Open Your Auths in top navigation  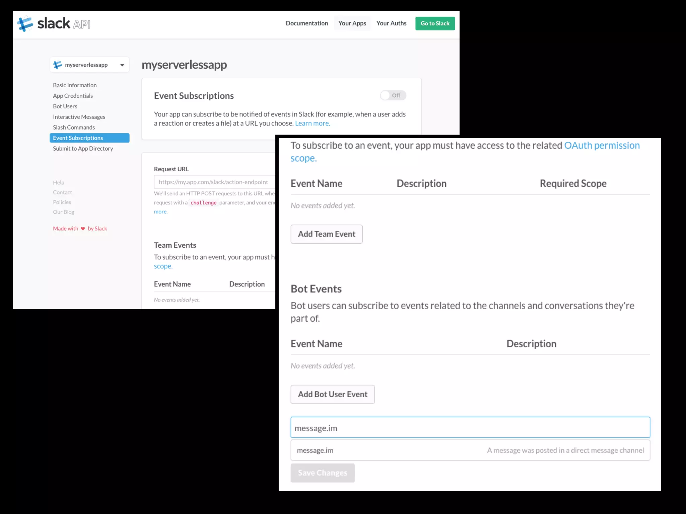coord(391,23)
